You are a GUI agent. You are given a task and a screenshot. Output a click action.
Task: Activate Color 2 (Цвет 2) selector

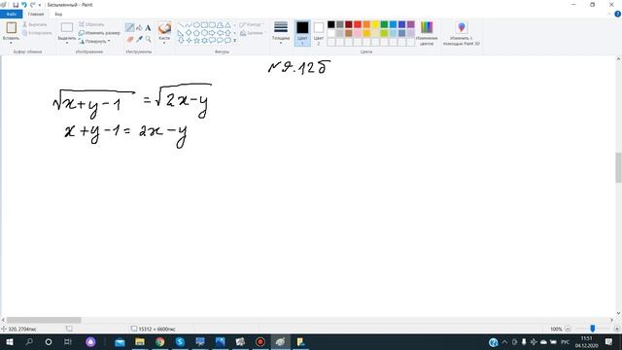[319, 33]
